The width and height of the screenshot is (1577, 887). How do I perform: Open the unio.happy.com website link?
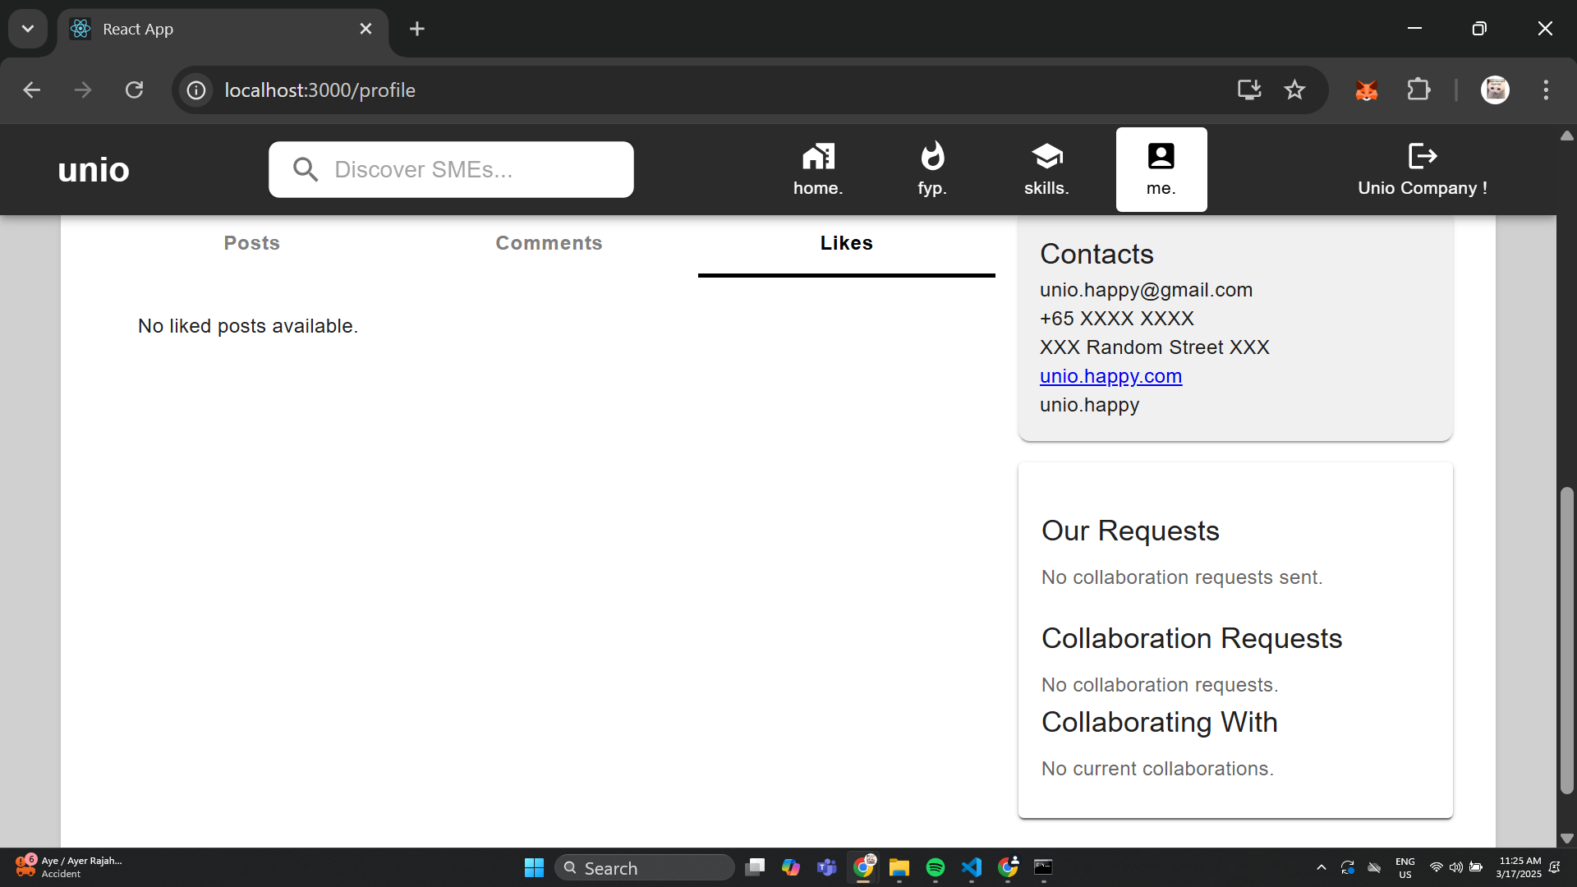point(1110,376)
